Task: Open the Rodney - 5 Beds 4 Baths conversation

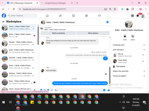Action: tap(18, 74)
